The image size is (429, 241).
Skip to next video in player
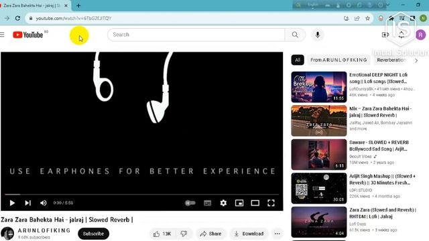click(27, 203)
